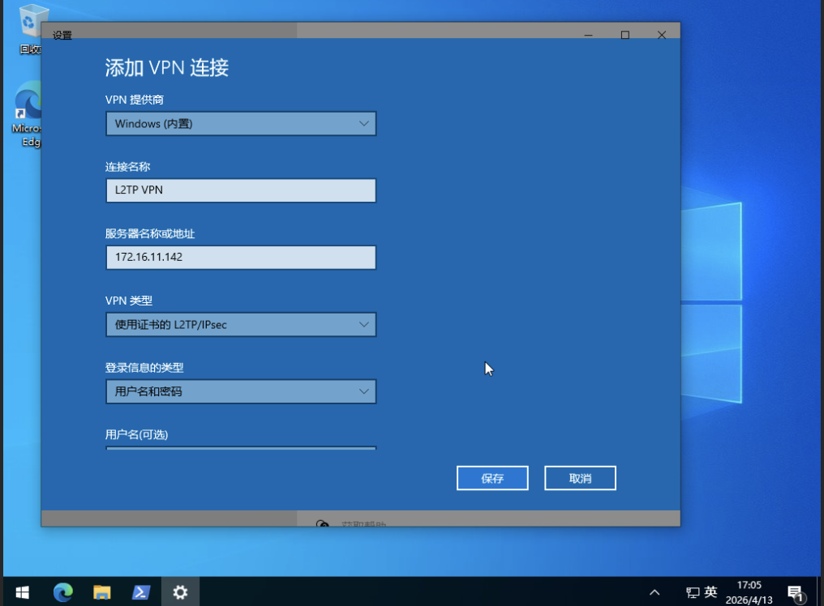
Task: Save the VPN connection
Action: [492, 478]
